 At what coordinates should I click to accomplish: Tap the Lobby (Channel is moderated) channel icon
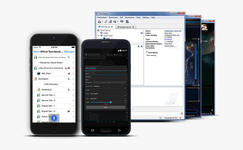35,68
